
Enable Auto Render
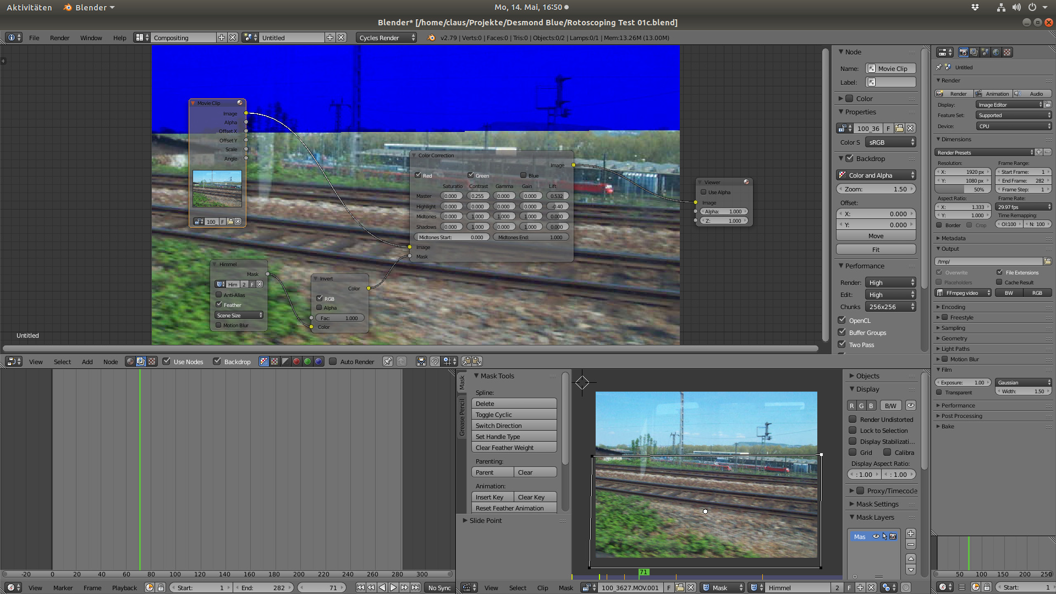coord(333,361)
